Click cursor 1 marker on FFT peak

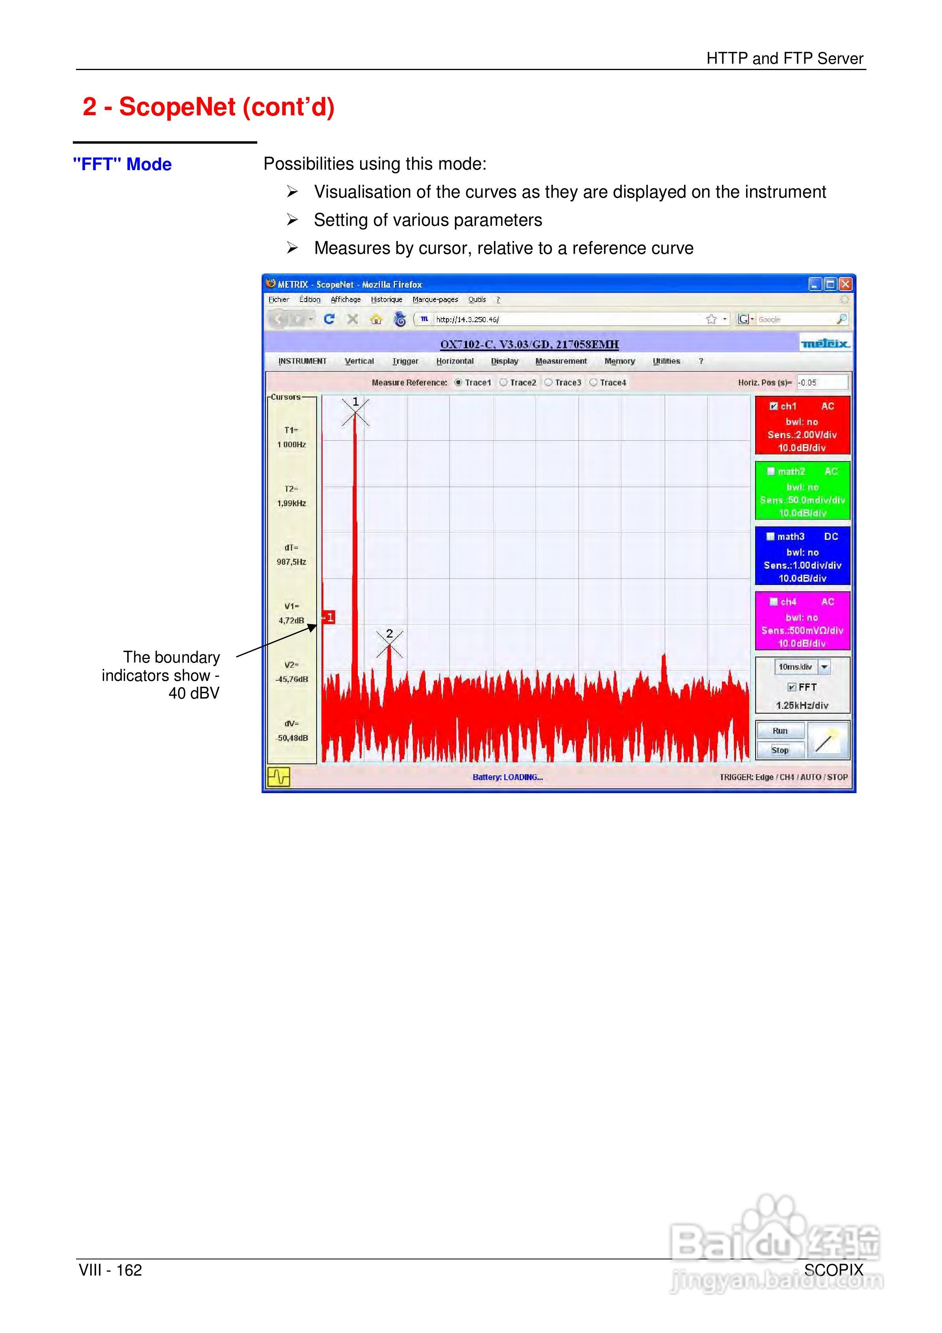(x=355, y=411)
